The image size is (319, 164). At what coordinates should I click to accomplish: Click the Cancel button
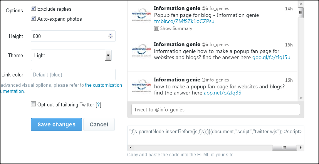(99, 124)
